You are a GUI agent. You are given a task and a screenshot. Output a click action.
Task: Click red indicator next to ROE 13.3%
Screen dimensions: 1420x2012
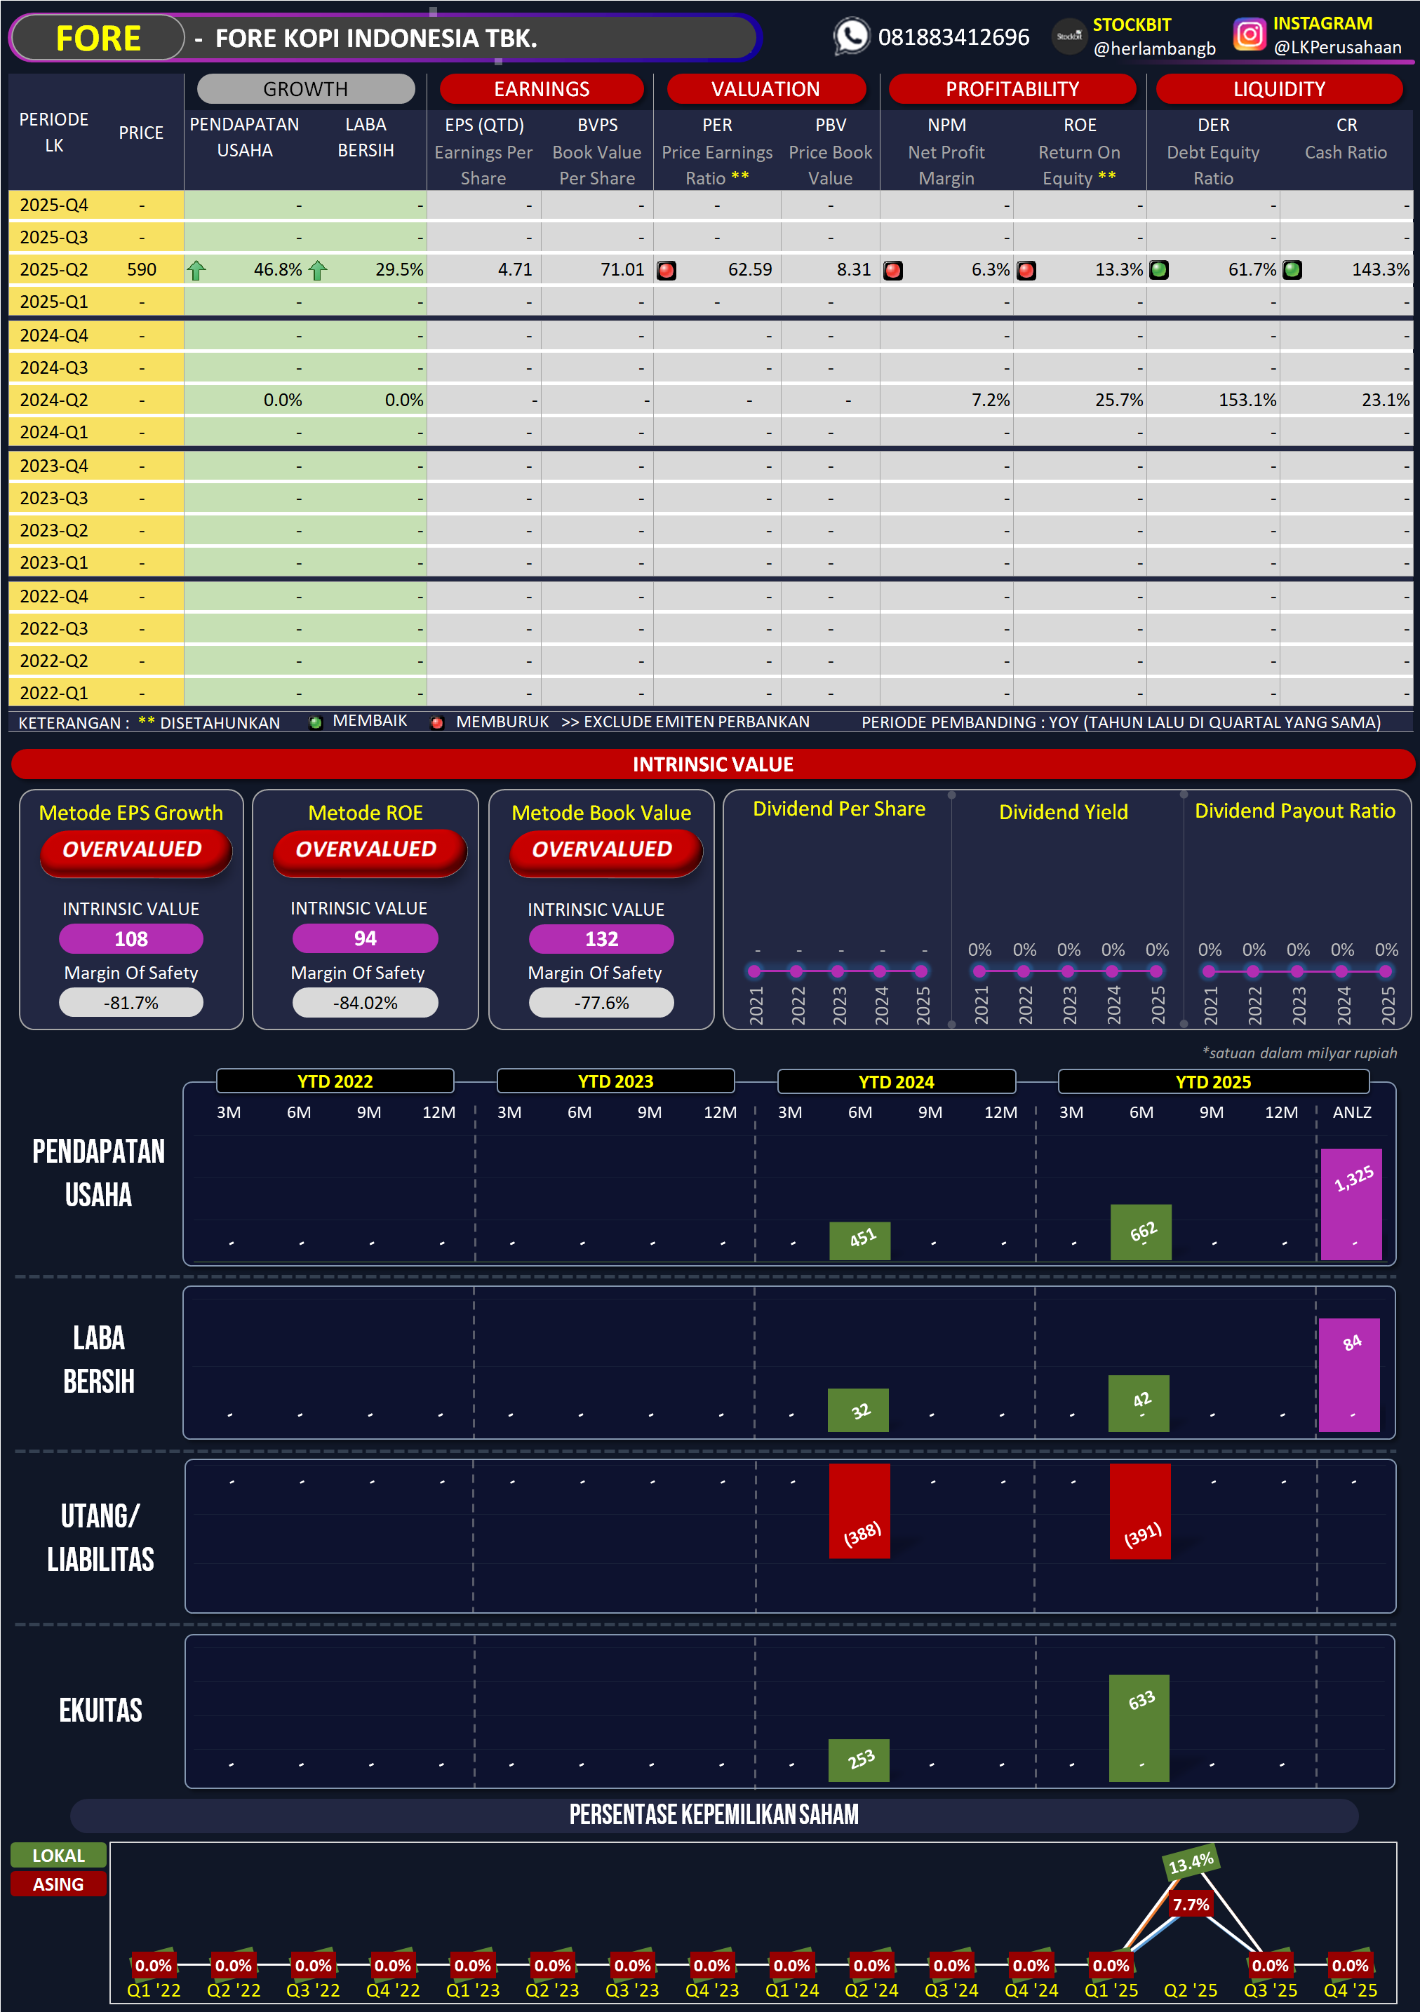[x=1026, y=270]
